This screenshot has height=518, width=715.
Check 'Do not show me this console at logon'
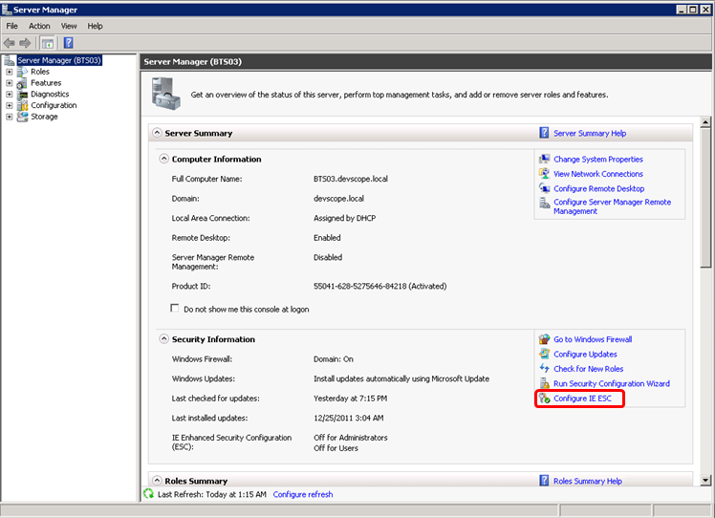click(x=175, y=309)
